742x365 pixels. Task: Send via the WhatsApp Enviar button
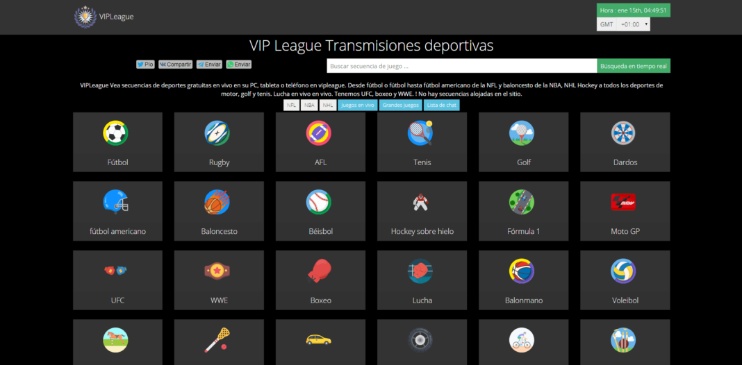239,65
